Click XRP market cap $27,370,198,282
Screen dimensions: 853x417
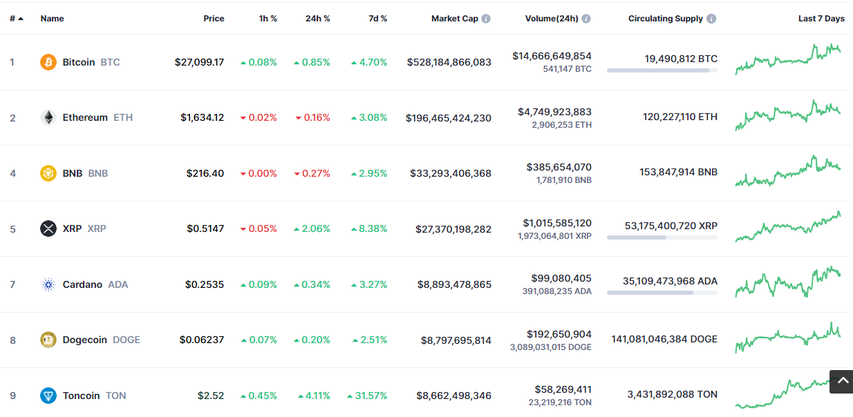coord(453,229)
